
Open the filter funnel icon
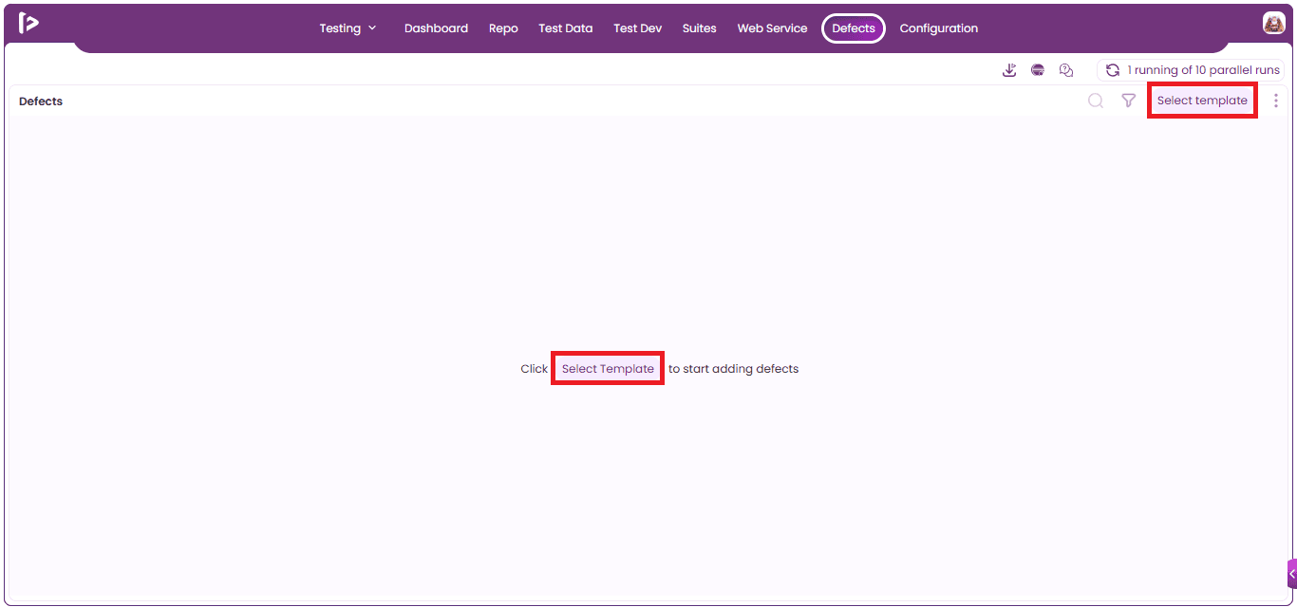coord(1128,101)
